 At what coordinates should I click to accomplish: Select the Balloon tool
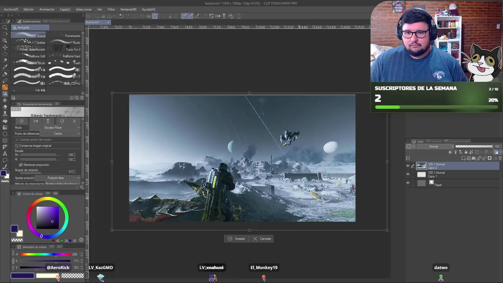coord(5,160)
